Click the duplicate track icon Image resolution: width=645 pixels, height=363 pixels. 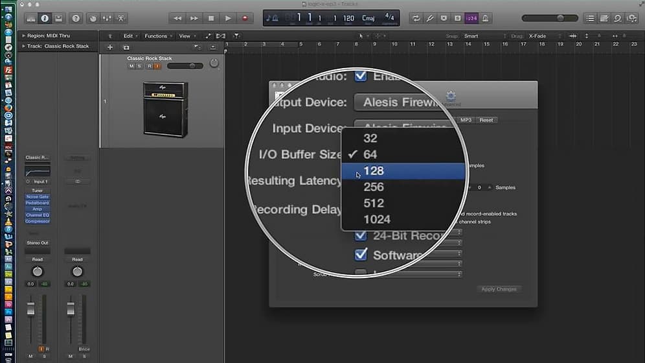[126, 47]
